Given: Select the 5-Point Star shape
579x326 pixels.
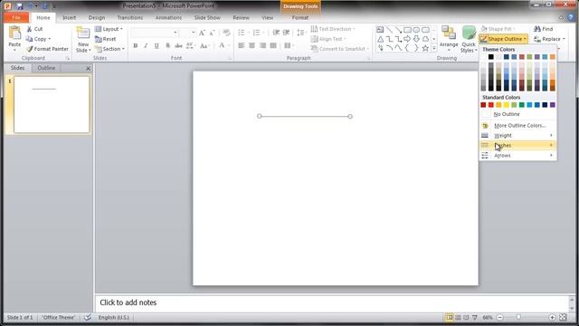Looking at the screenshot, I should pyautogui.click(x=425, y=48).
